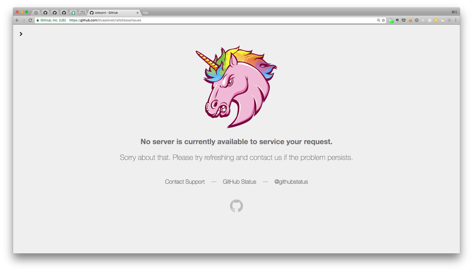
Task: Switch to the leftmost pinned GitHub tab
Action: [45, 13]
